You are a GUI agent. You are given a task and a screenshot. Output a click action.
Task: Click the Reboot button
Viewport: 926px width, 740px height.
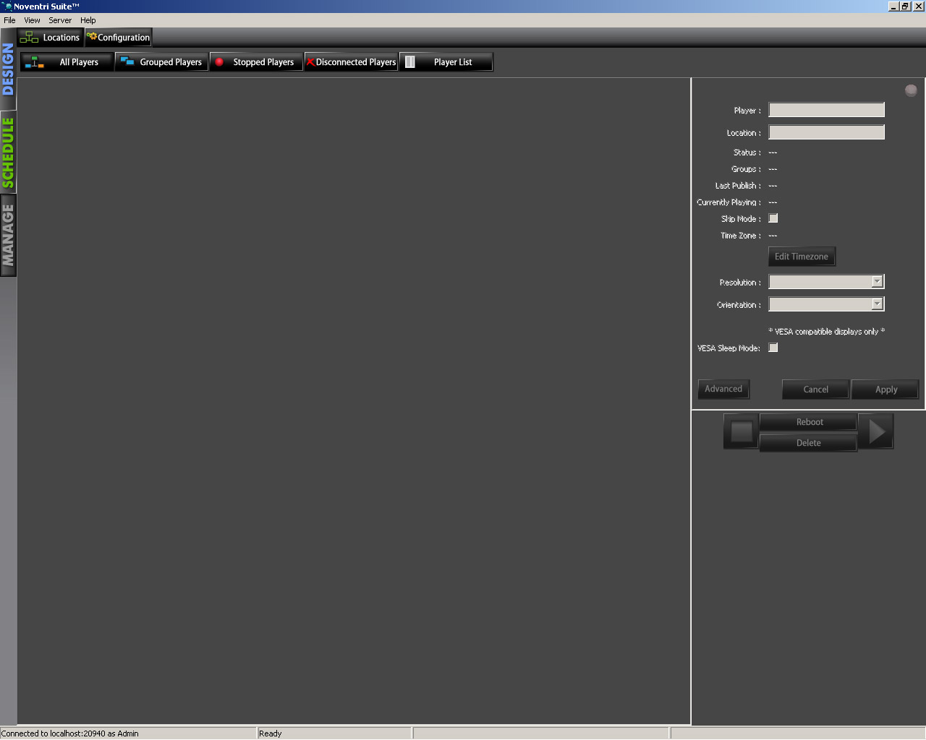pyautogui.click(x=809, y=422)
